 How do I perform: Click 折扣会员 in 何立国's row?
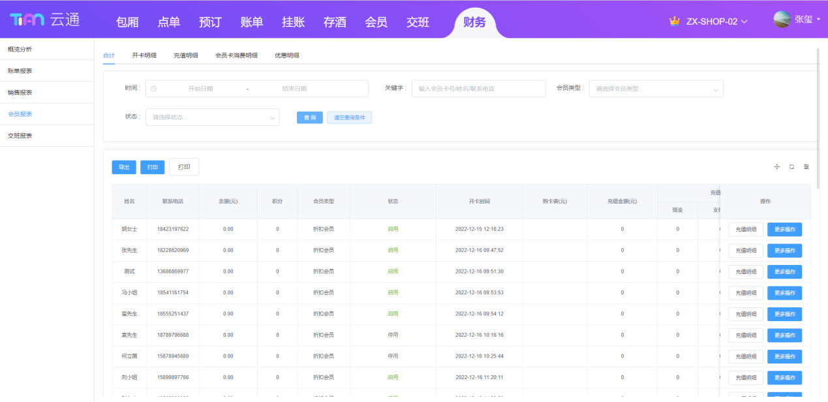(324, 356)
